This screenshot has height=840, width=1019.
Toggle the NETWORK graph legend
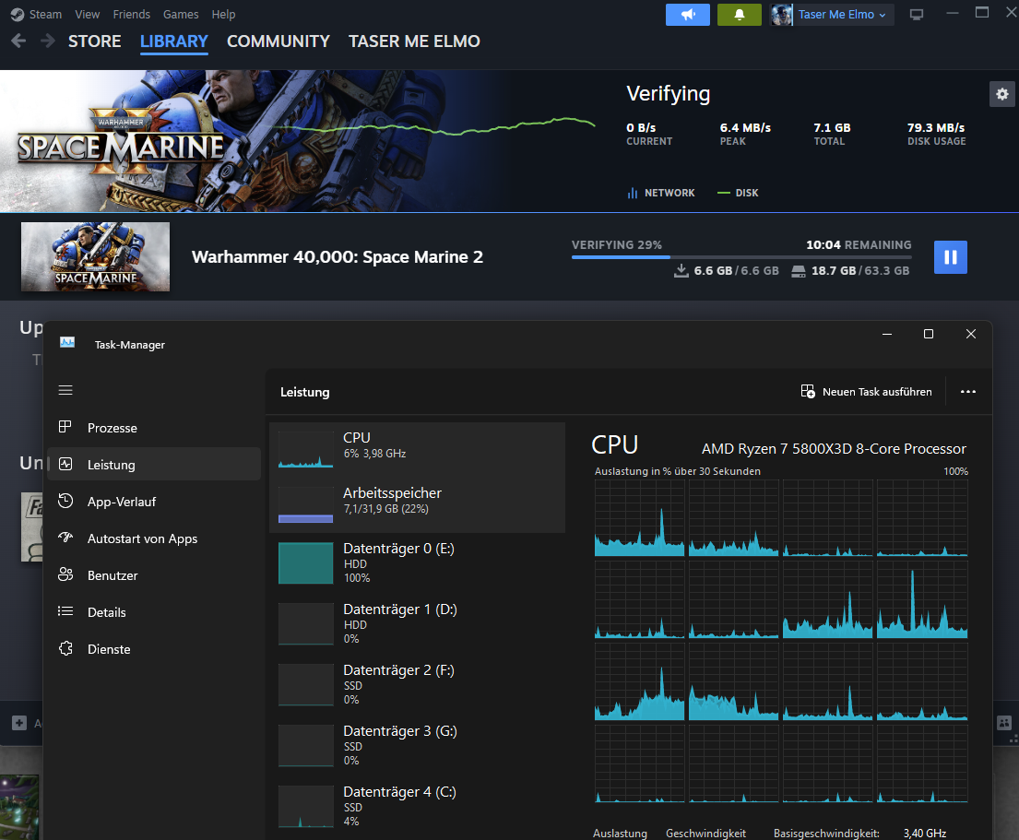[x=661, y=193]
